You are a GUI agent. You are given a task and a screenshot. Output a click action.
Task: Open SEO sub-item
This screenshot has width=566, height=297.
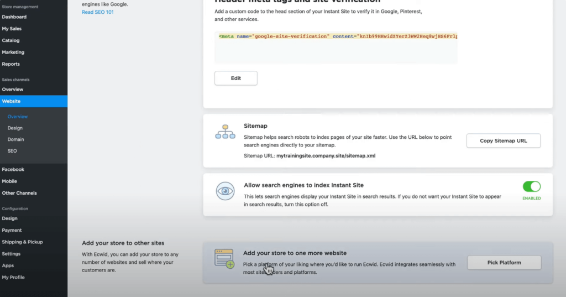pyautogui.click(x=12, y=151)
